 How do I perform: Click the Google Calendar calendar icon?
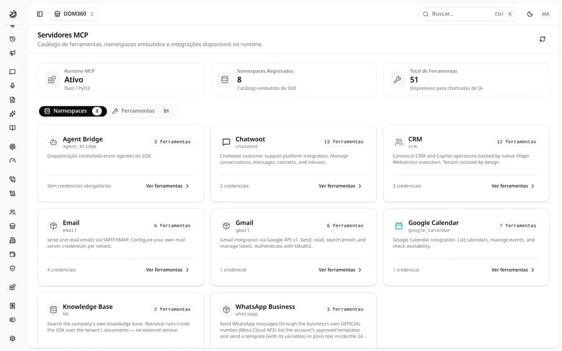point(399,226)
